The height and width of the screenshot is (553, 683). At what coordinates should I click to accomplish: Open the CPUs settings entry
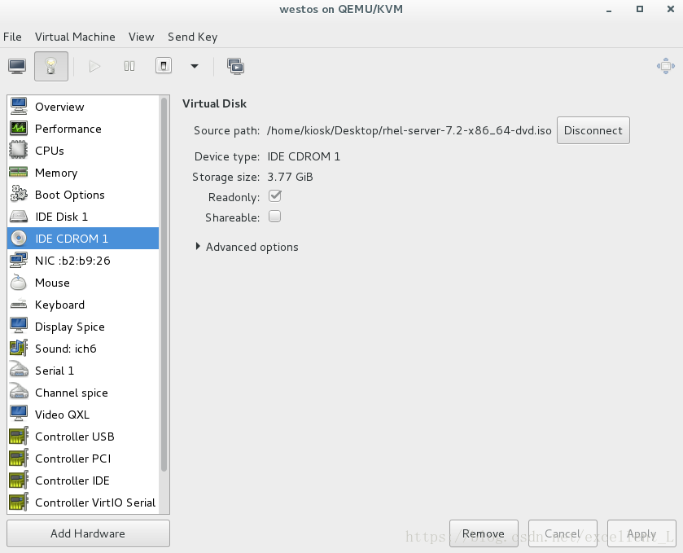(x=83, y=151)
